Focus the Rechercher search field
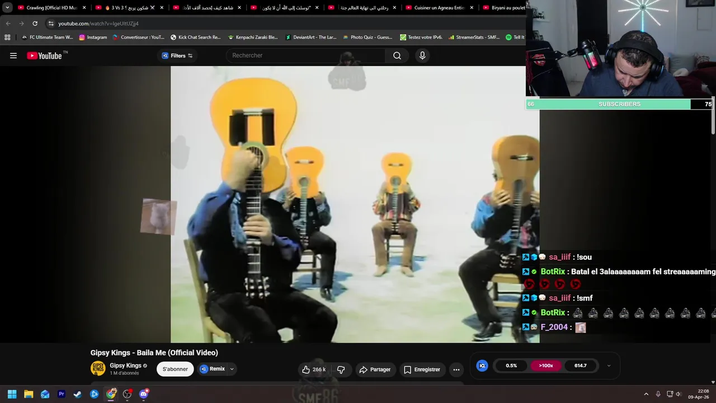The width and height of the screenshot is (716, 403). click(x=306, y=55)
